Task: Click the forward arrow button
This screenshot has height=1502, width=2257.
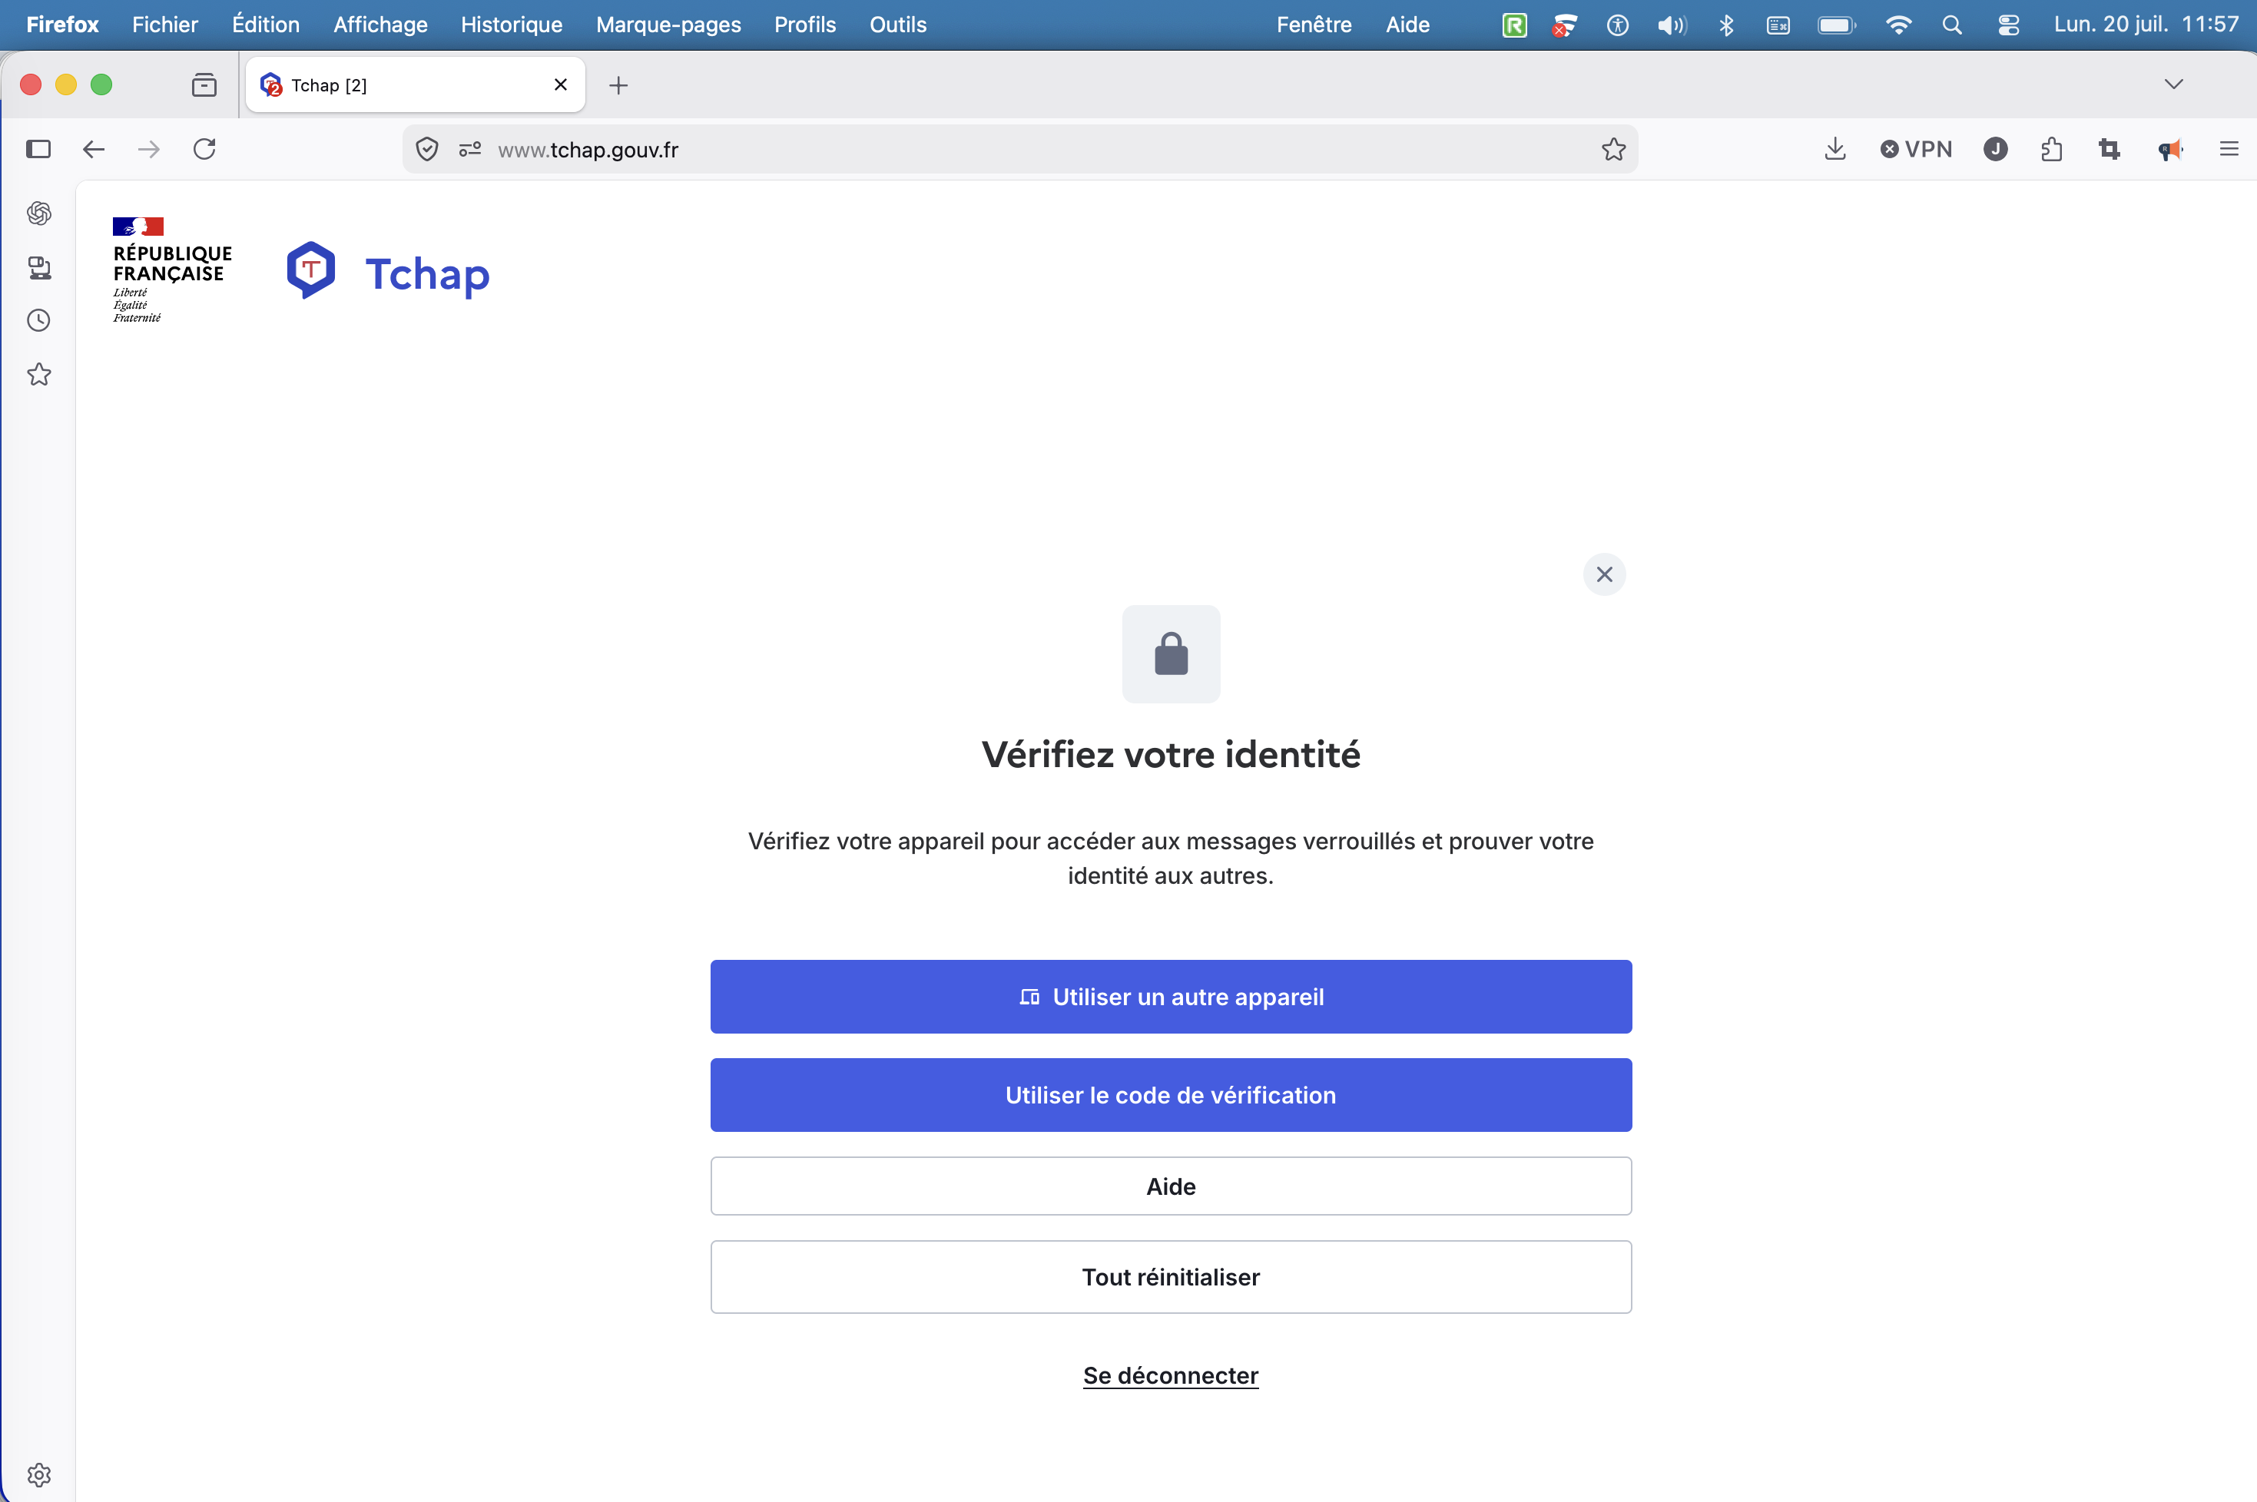Action: pyautogui.click(x=148, y=150)
